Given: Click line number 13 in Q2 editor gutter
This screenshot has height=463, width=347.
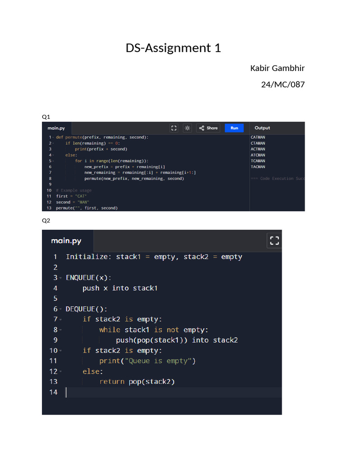Looking at the screenshot, I should pos(53,382).
